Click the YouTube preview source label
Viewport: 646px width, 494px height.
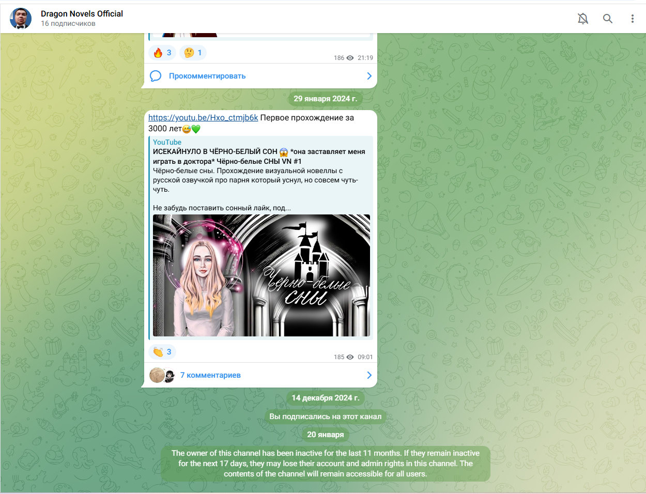click(167, 142)
